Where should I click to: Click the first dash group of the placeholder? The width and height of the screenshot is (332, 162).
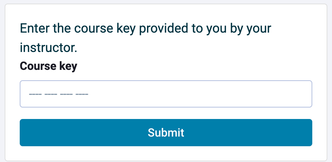[x=35, y=94]
